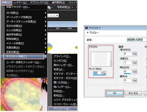Viewport: 147px width, 112px height.
Task: Open the 設定 preset combo box
Action: click(x=137, y=40)
